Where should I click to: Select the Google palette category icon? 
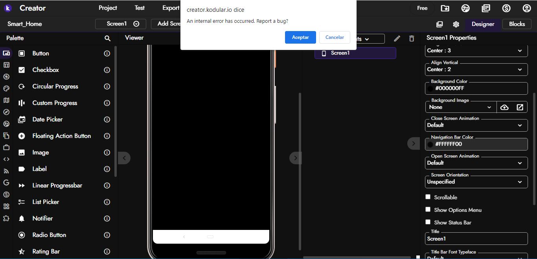(6, 182)
